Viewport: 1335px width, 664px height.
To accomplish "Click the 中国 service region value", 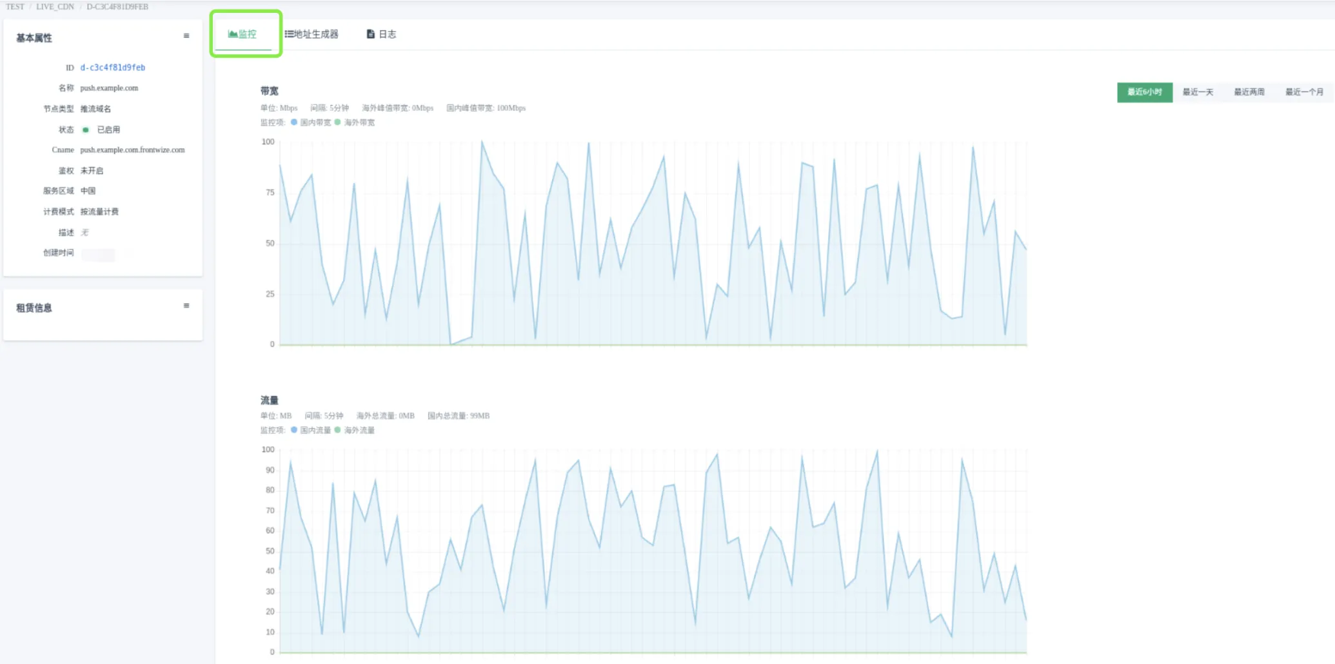I will [x=88, y=191].
